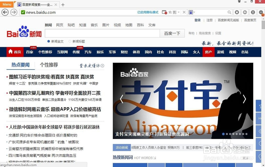The width and height of the screenshot is (265, 167).
Task: Open 互联网 in the navigation bar
Action: pos(62,52)
